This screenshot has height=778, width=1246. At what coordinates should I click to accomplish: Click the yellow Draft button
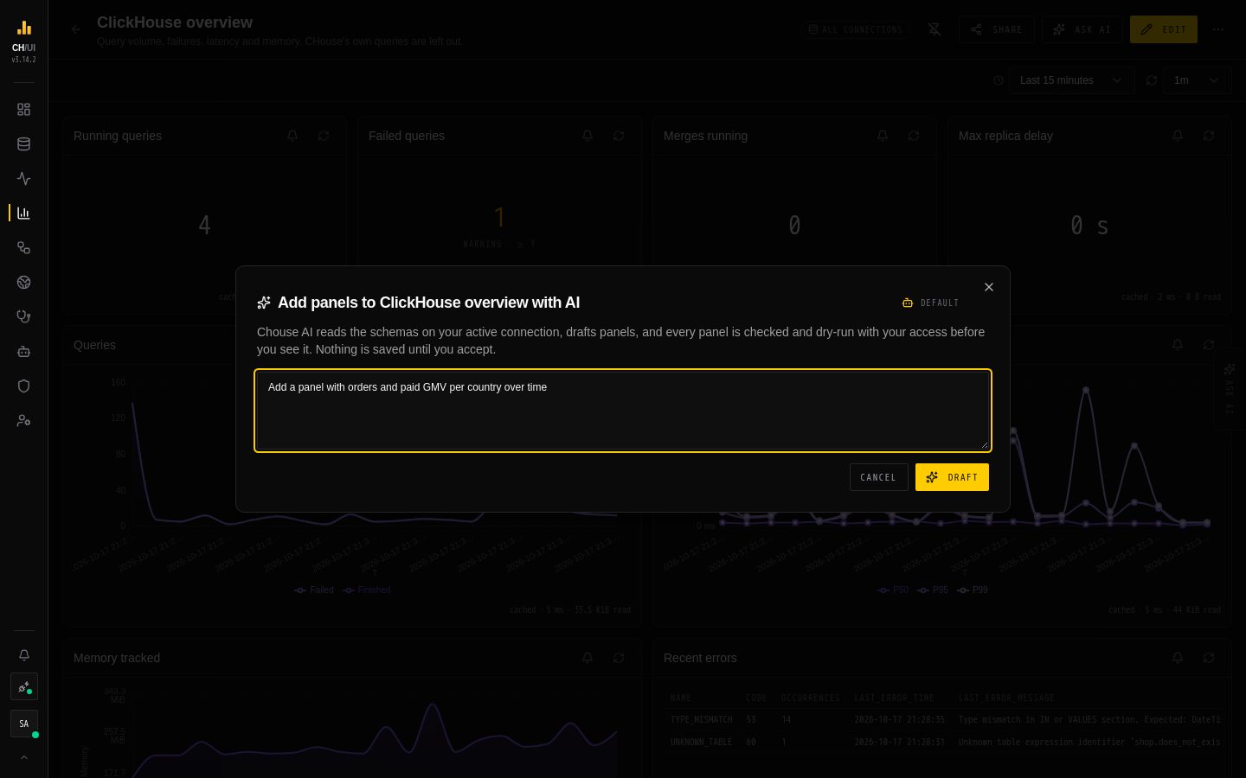pyautogui.click(x=952, y=477)
